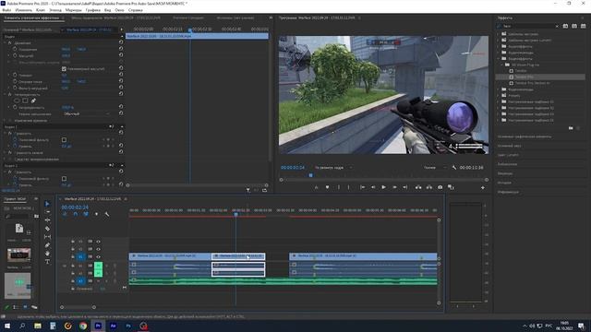Screen dimensions: 591x332
Task: Open the Essential Graphics panel
Action: 525,136
